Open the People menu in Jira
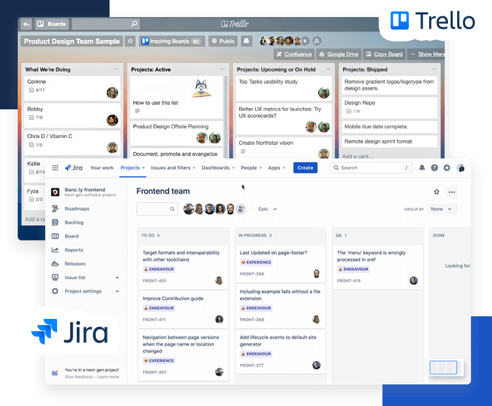 (251, 168)
